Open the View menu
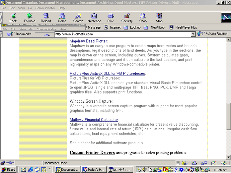The width and height of the screenshot is (231, 173). click(21, 8)
